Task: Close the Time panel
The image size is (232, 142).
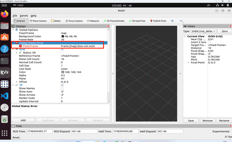Action: tap(230, 126)
